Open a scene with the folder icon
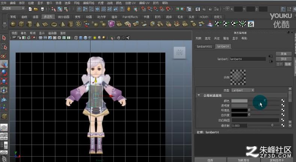 pyautogui.click(x=36, y=9)
